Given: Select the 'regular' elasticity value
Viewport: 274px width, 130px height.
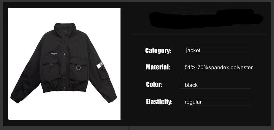Looking at the screenshot, I should pos(193,102).
